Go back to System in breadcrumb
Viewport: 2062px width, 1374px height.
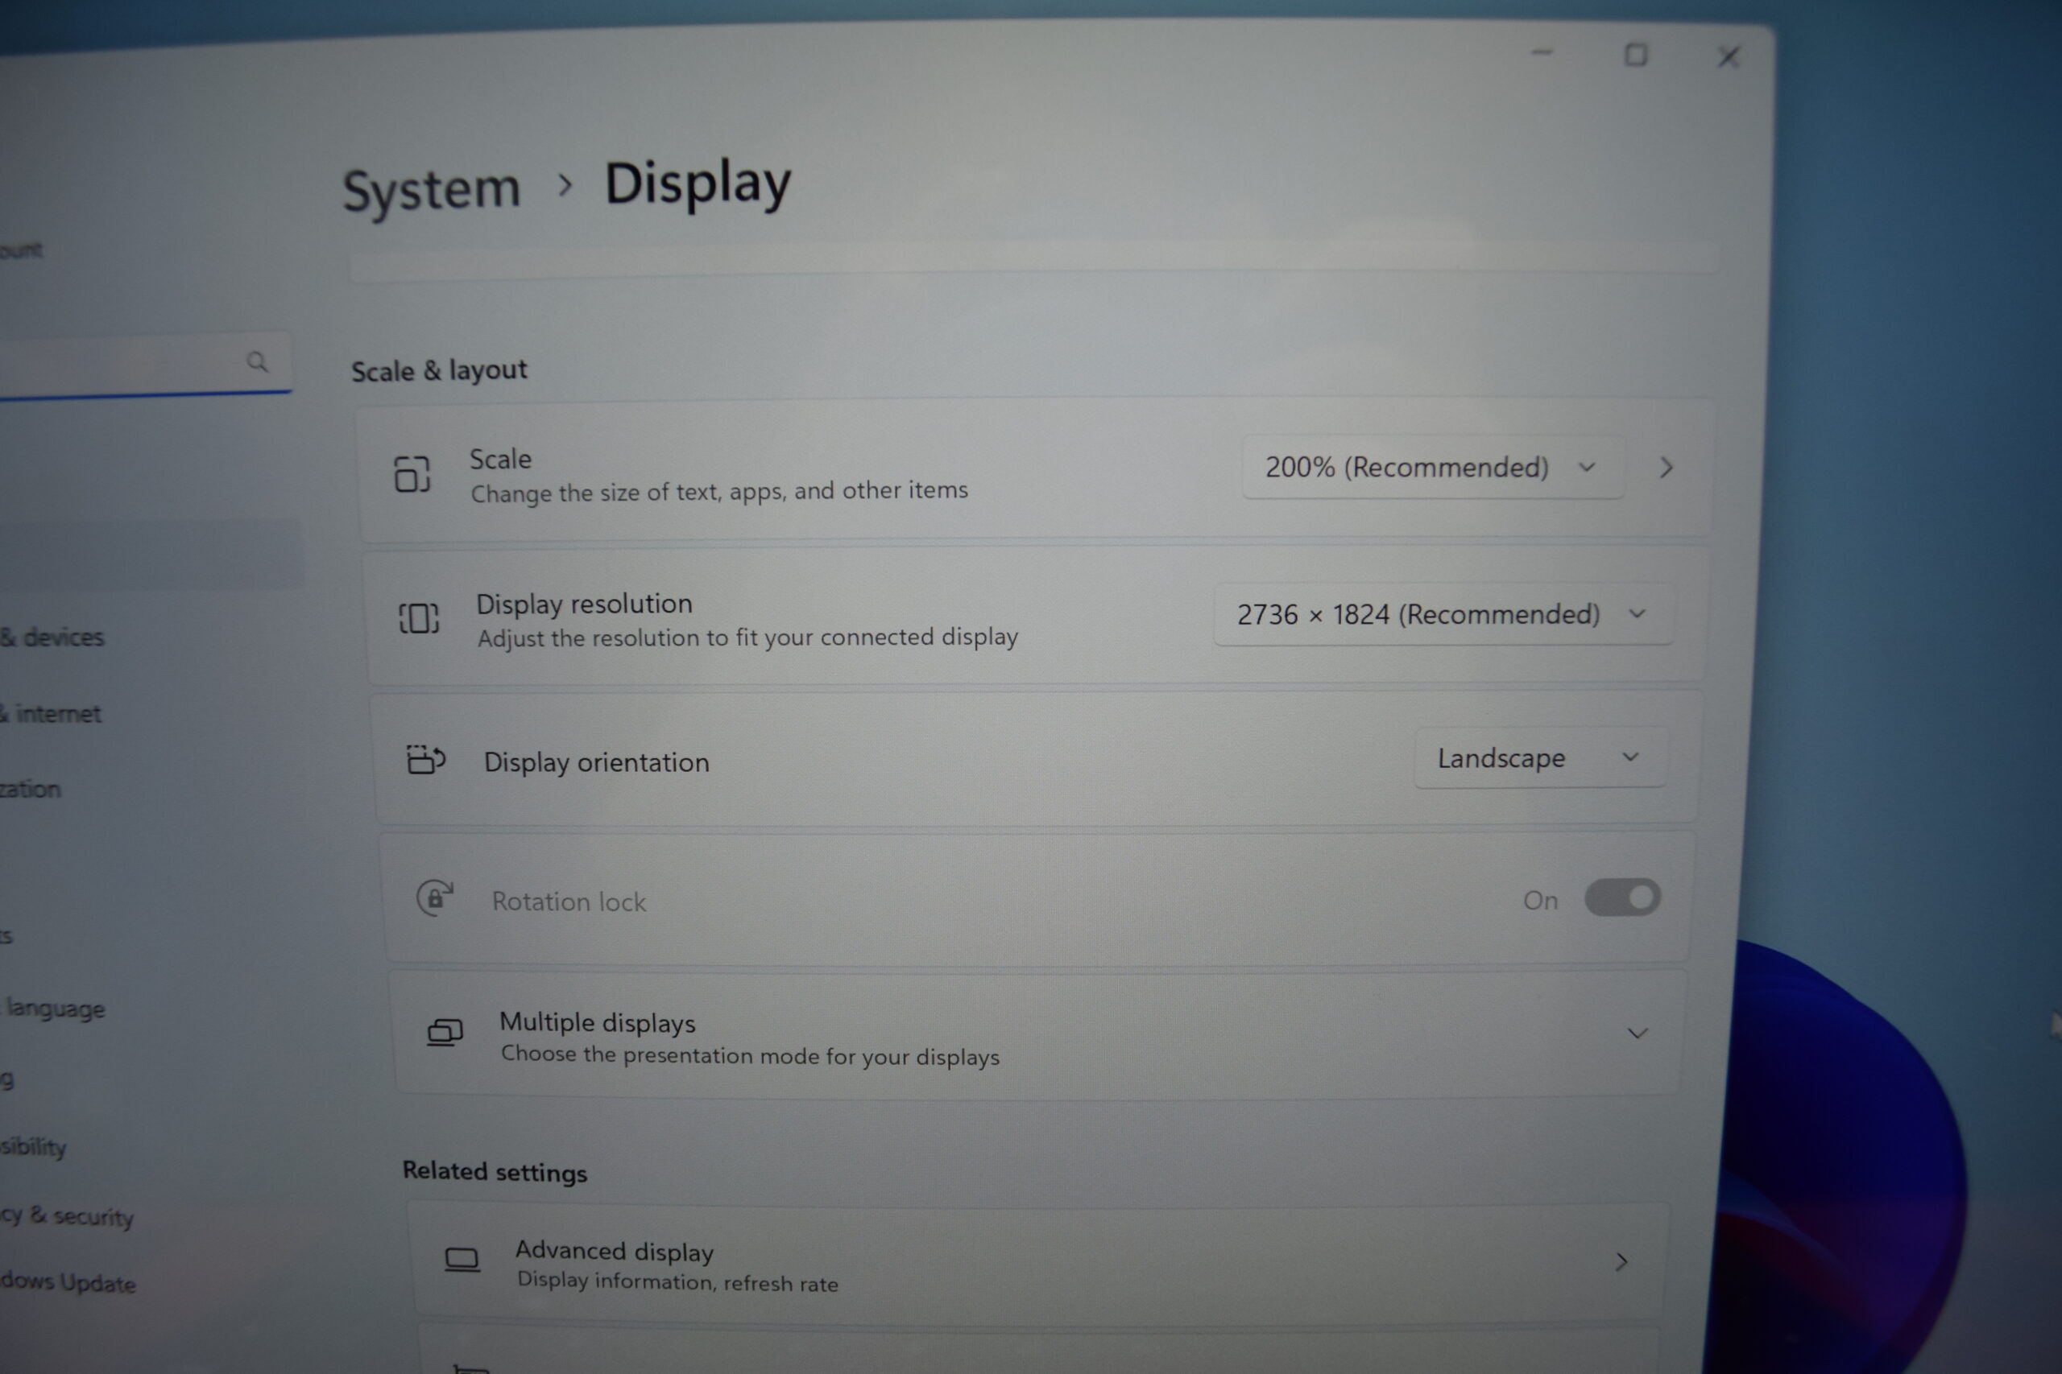[432, 190]
